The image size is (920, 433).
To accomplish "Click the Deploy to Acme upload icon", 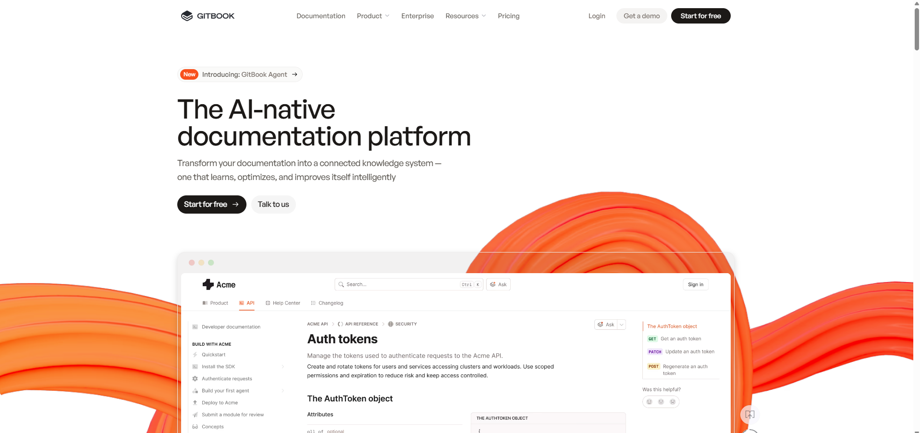I will 195,403.
